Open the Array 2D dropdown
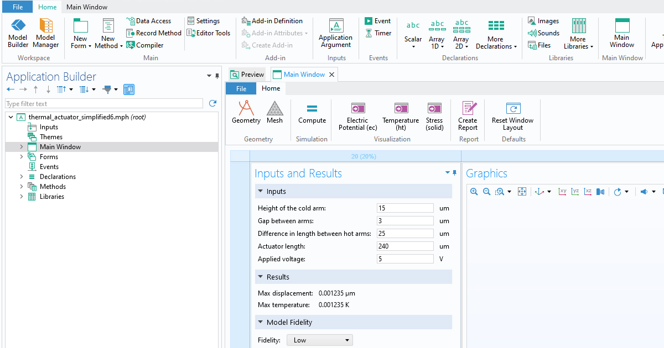This screenshot has height=348, width=664. pyautogui.click(x=461, y=33)
